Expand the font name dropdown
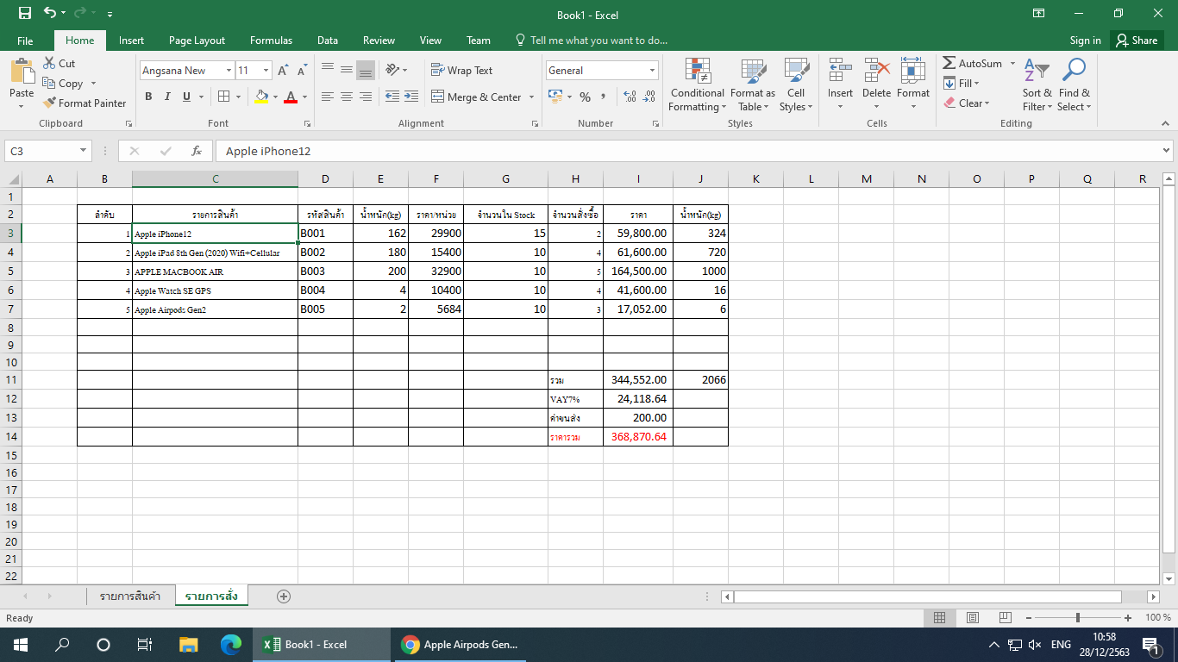This screenshot has width=1178, height=662. 229,71
